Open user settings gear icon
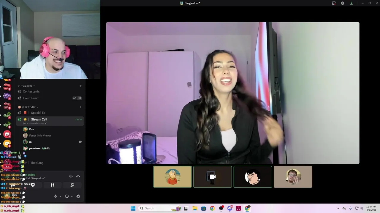380x213 pixels. pos(78,196)
